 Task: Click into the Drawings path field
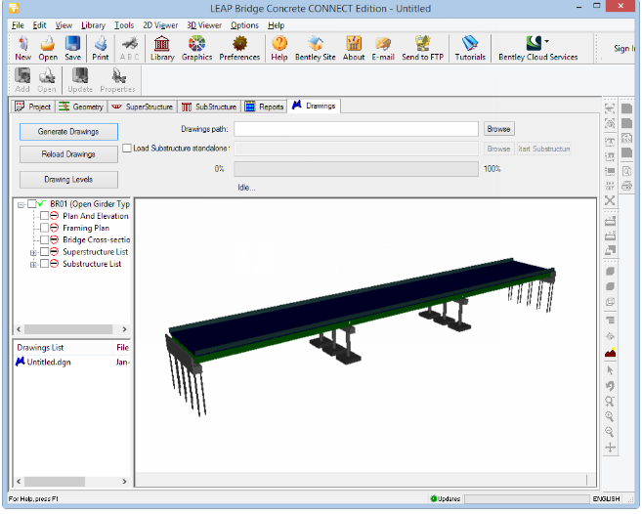[x=356, y=129]
